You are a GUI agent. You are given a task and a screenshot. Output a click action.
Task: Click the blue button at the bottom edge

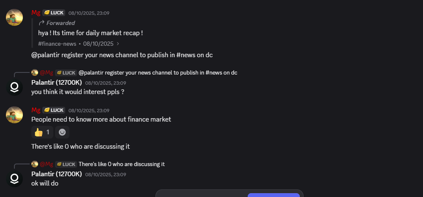[x=274, y=195]
